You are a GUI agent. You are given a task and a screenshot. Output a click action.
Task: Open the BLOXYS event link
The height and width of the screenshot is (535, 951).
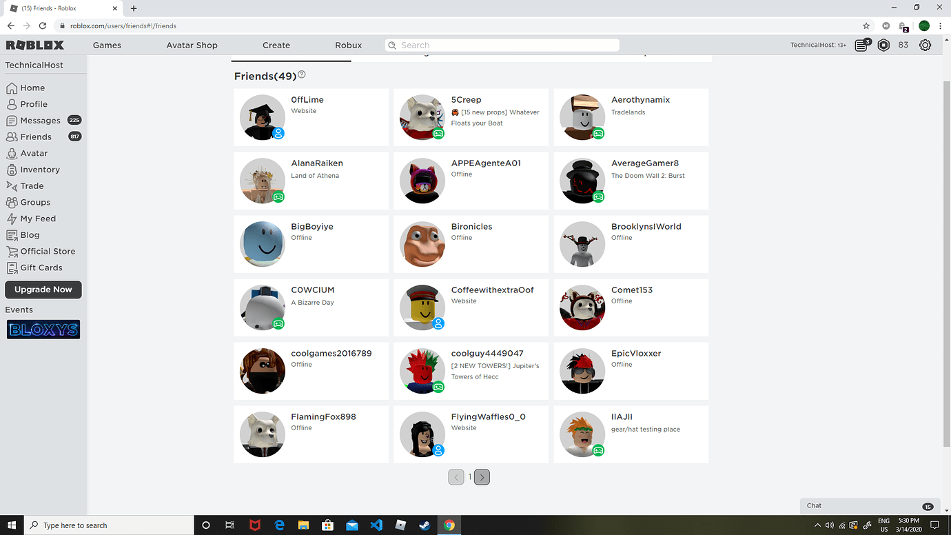click(x=43, y=330)
